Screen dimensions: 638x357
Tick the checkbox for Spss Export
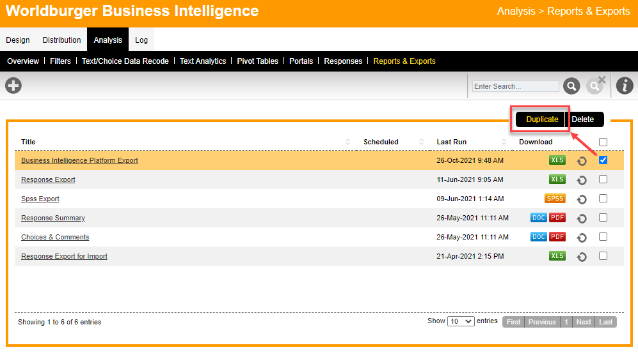pyautogui.click(x=603, y=199)
